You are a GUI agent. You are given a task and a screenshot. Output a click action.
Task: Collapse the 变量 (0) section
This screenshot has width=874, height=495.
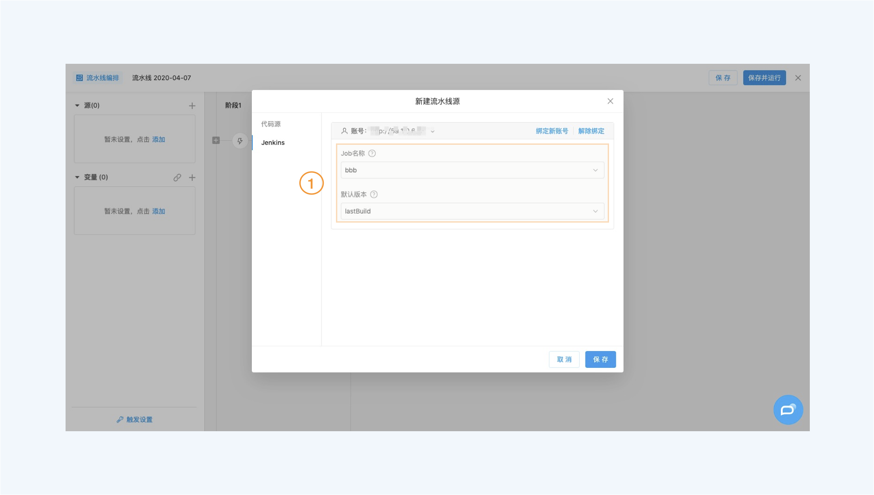(77, 177)
